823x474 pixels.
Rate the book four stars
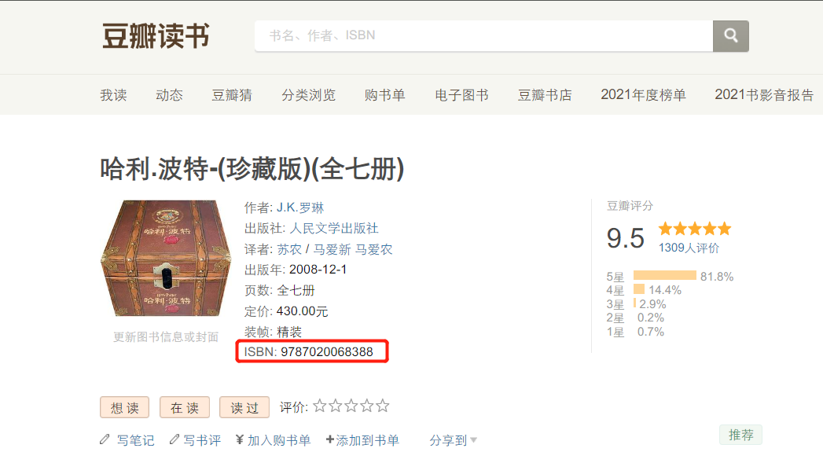click(367, 406)
